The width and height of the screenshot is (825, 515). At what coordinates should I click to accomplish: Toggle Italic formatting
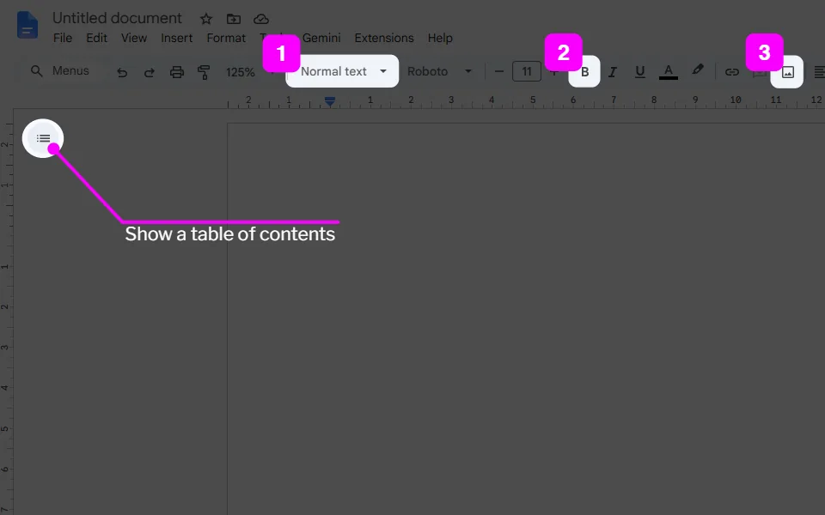[x=613, y=72]
